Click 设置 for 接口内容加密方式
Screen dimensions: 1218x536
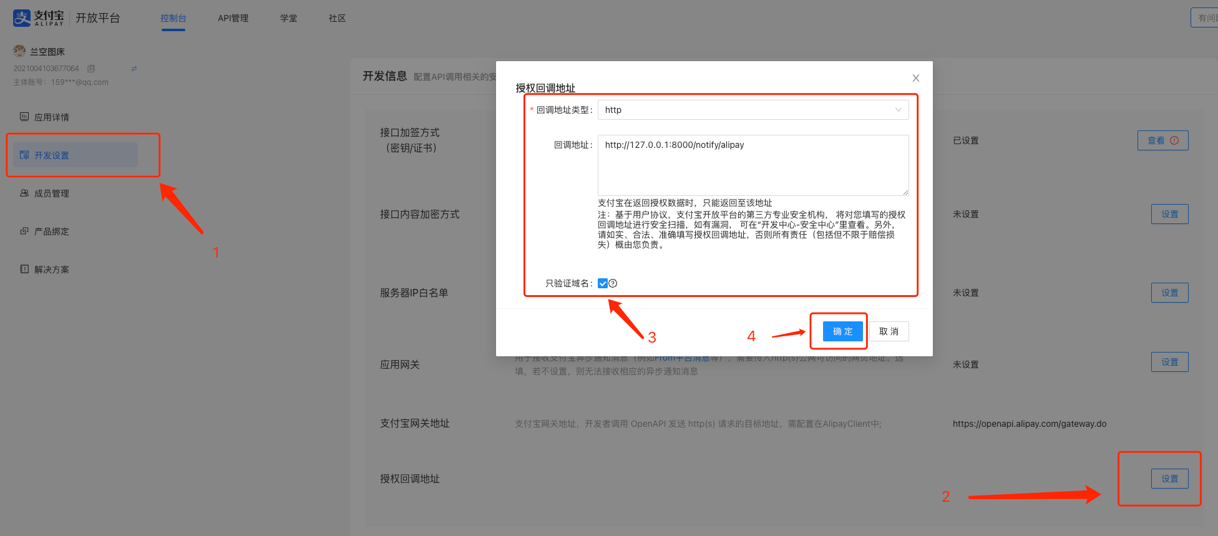1170,214
